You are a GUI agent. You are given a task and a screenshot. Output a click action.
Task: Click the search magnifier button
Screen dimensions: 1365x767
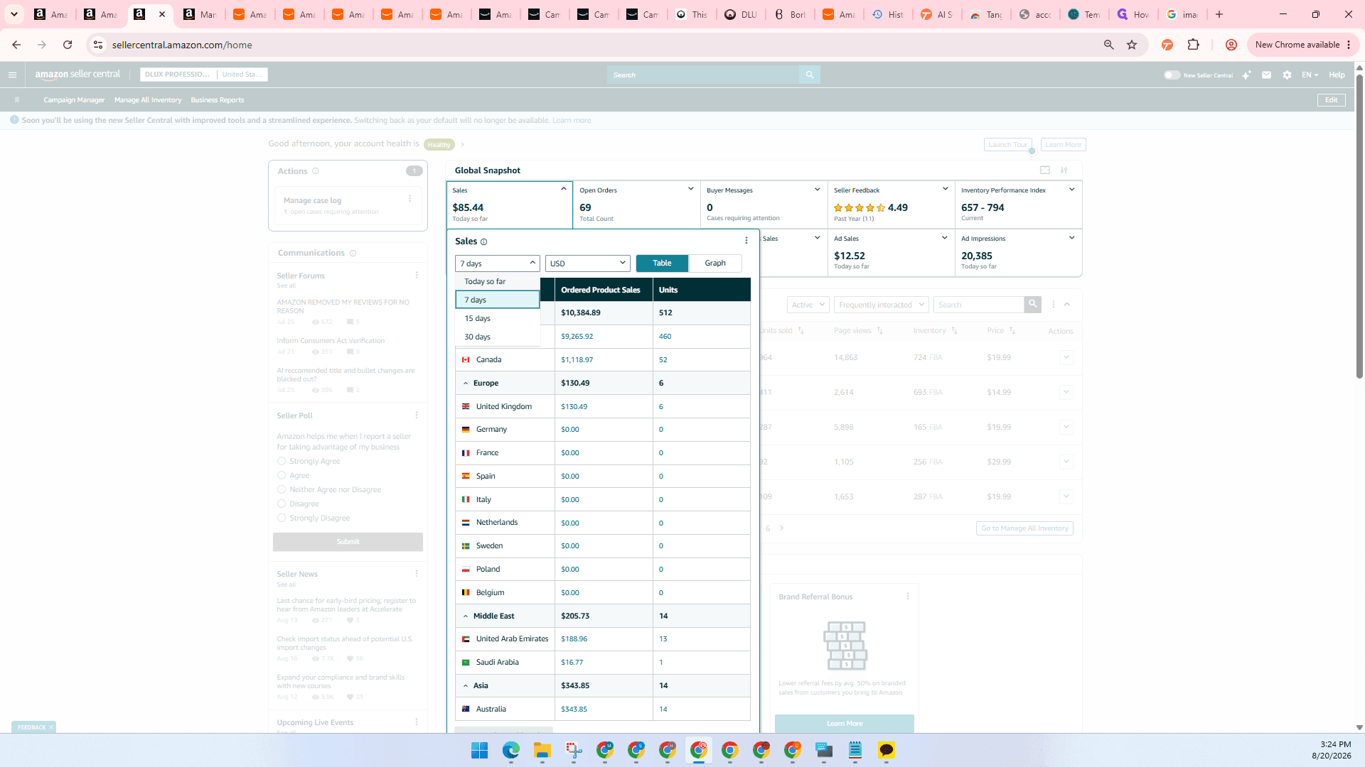tap(809, 75)
